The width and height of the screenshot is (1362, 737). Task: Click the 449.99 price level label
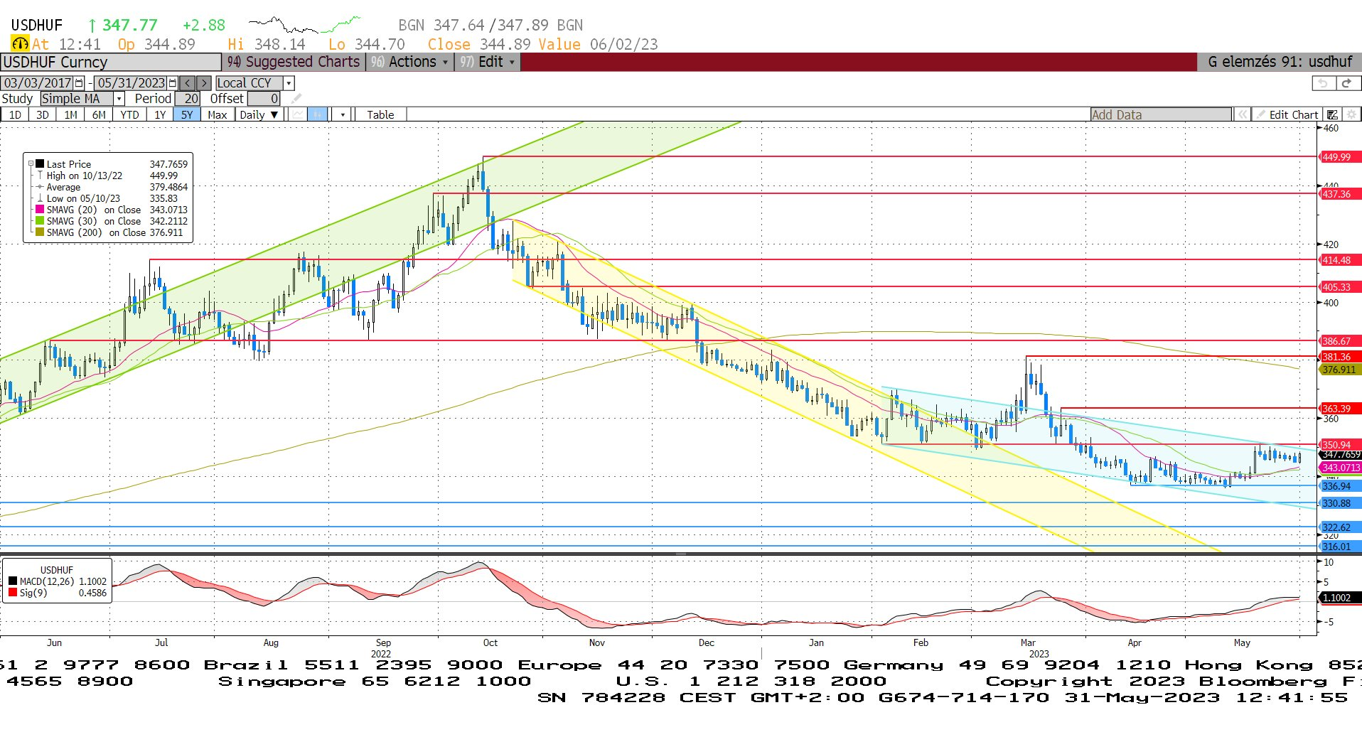[1339, 157]
